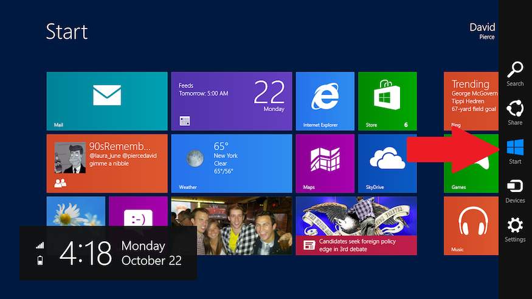Click the Tippi Hedren trending topic
This screenshot has width=532, height=299.
468,101
